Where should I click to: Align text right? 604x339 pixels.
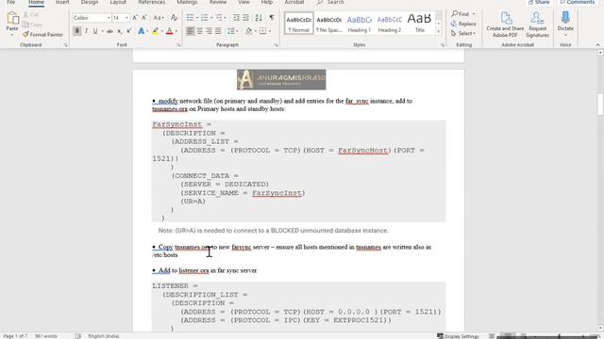(x=209, y=31)
